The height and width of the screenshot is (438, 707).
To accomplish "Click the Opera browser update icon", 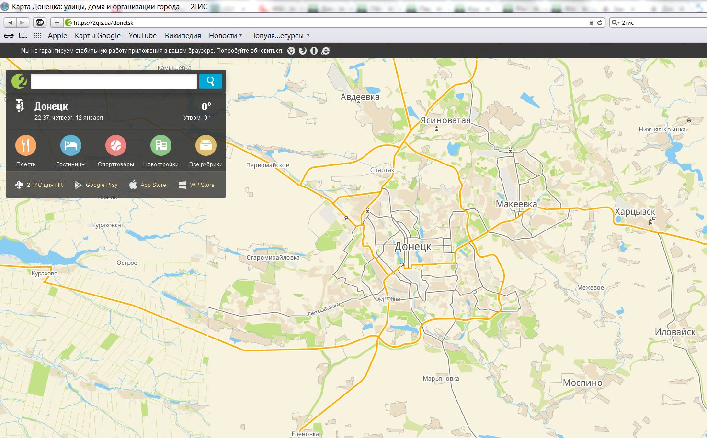I will coord(314,51).
